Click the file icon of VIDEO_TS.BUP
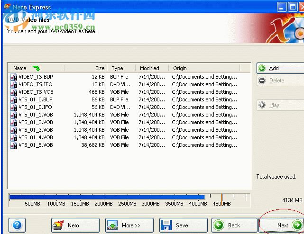304x234 pixels. 14,77
